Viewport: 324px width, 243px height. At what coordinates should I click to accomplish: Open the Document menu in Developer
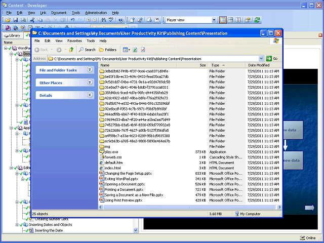click(59, 13)
